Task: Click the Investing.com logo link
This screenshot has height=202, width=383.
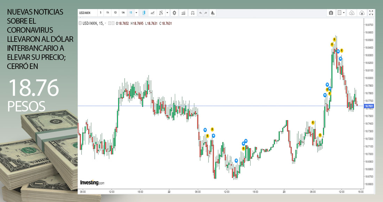Action: pyautogui.click(x=92, y=182)
